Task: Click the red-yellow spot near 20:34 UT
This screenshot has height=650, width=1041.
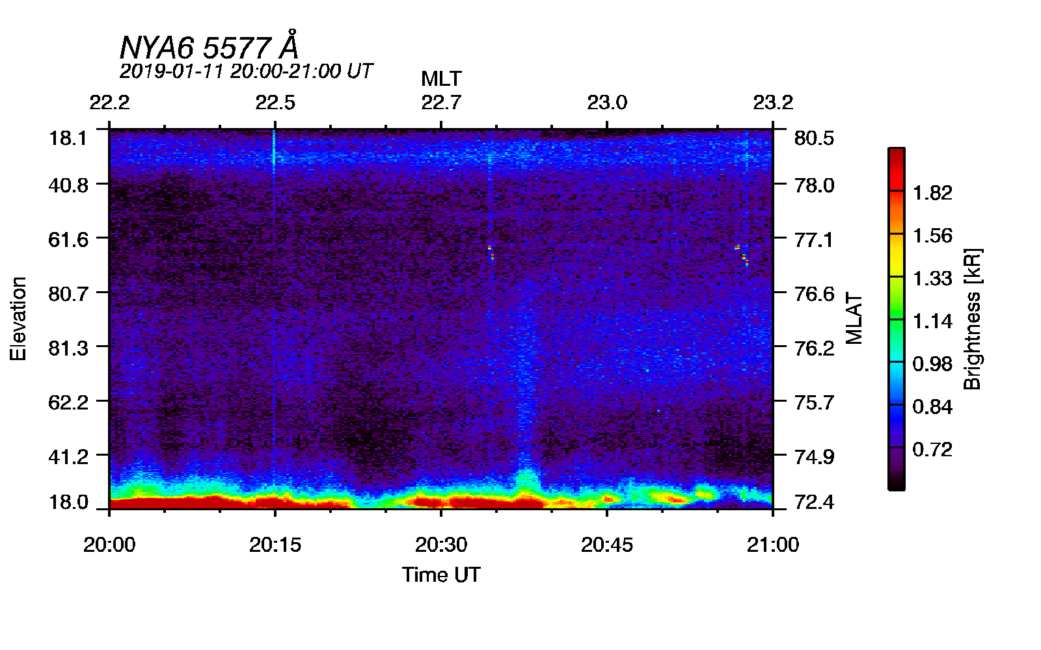Action: point(491,252)
